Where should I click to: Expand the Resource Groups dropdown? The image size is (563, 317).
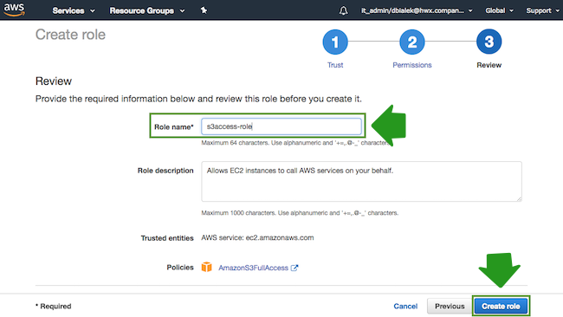pyautogui.click(x=147, y=10)
